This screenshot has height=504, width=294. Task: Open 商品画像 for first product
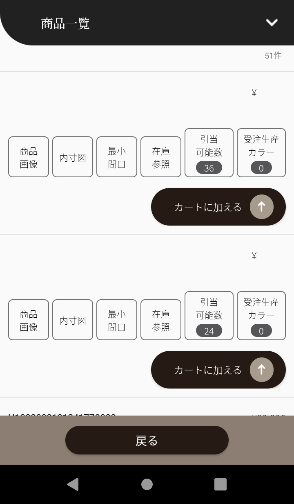click(x=29, y=157)
